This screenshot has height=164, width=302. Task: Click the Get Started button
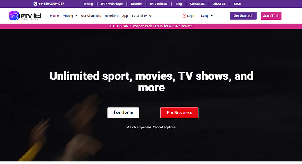pos(243,16)
